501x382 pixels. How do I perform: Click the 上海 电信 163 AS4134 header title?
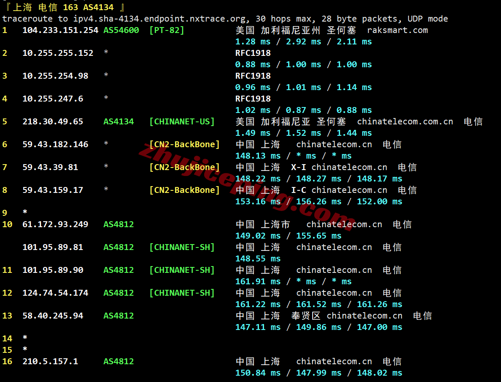(x=63, y=7)
